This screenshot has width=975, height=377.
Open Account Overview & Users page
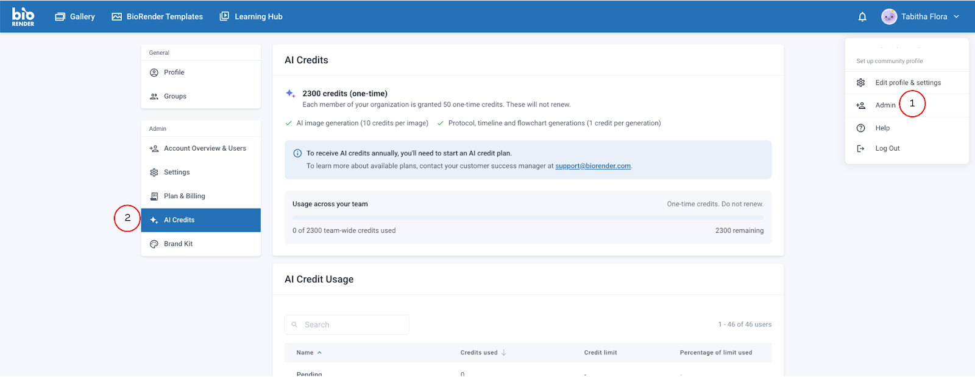[x=205, y=148]
